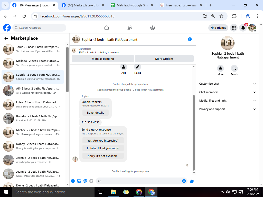Click the browser address bar URL
The width and height of the screenshot is (263, 197).
(77, 16)
